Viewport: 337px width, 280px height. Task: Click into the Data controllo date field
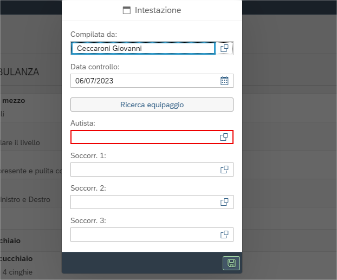tap(143, 81)
